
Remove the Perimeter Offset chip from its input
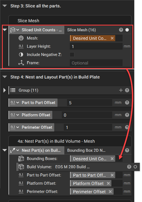(x=110, y=192)
